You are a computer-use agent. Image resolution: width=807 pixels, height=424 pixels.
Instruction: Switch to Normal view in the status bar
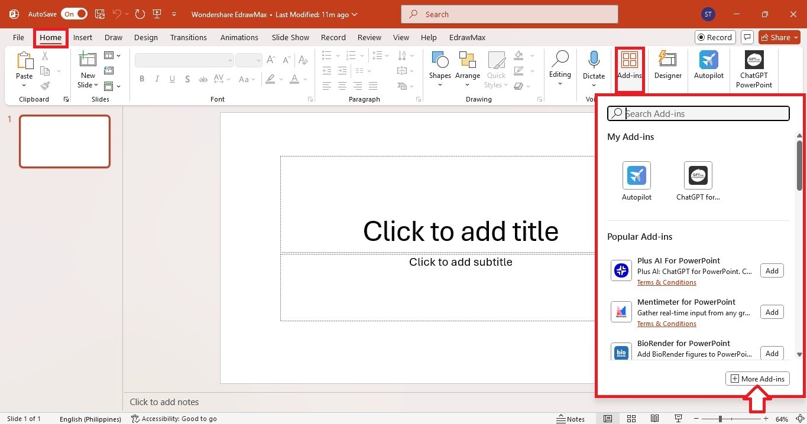tap(608, 419)
